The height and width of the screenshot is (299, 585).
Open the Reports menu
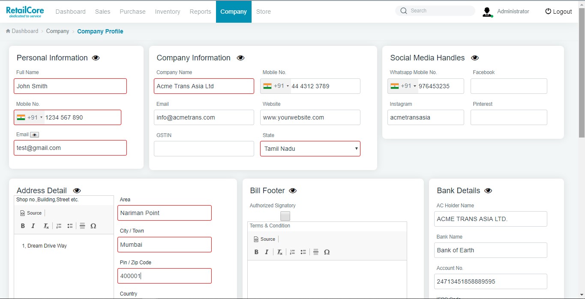click(201, 12)
